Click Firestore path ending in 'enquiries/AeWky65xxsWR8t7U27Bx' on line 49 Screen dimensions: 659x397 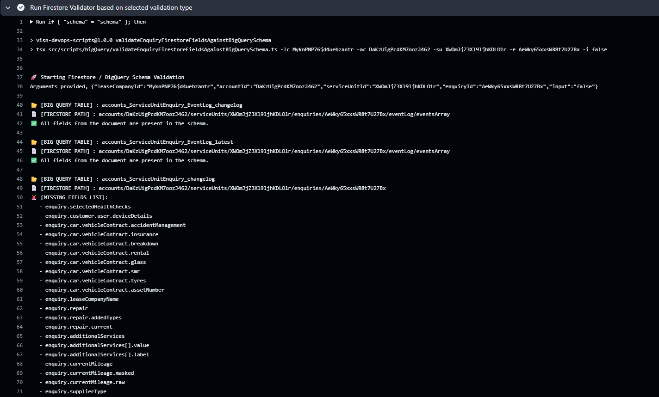pyautogui.click(x=242, y=188)
